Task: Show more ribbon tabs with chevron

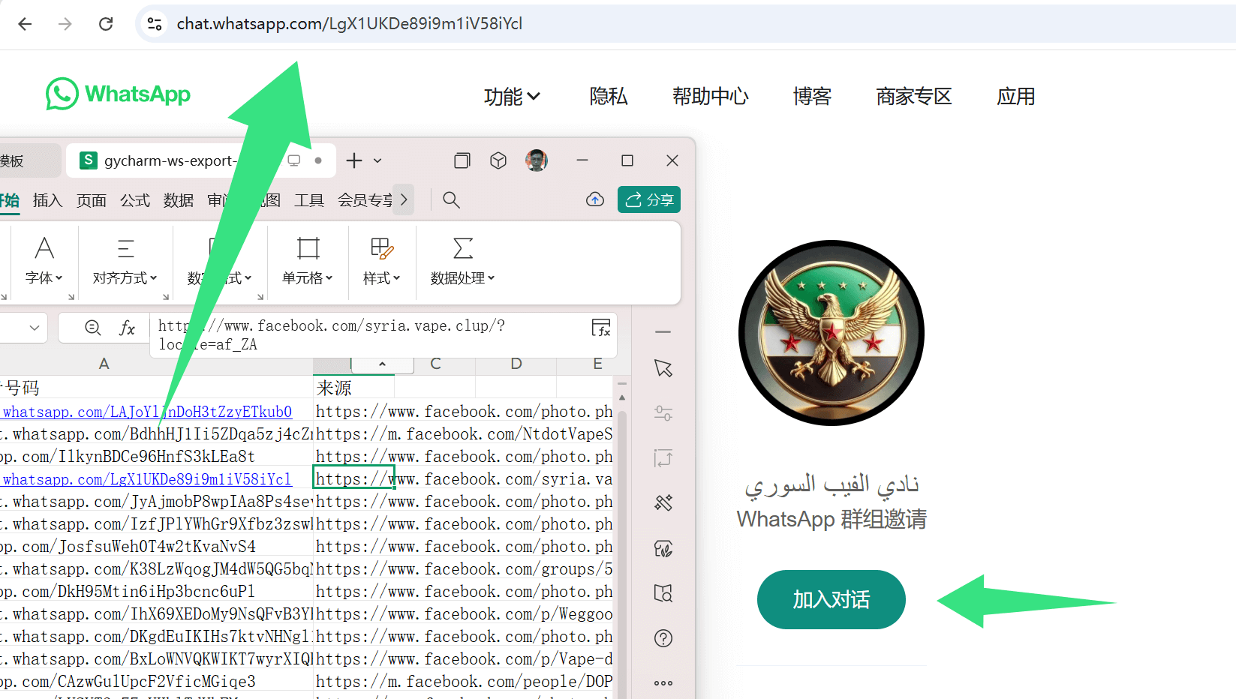Action: click(404, 199)
